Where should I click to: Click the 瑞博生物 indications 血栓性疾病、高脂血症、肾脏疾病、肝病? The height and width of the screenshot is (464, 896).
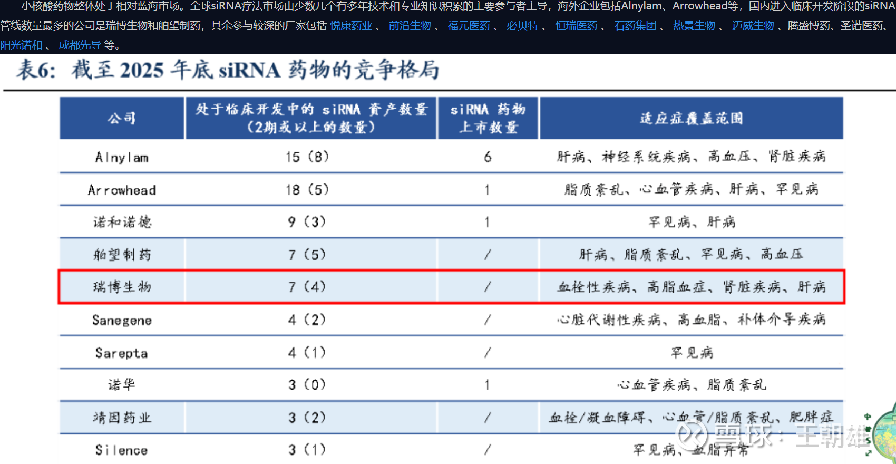(692, 287)
